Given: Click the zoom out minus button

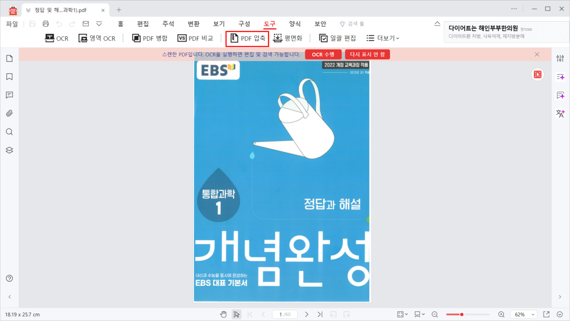Looking at the screenshot, I should coord(435,314).
